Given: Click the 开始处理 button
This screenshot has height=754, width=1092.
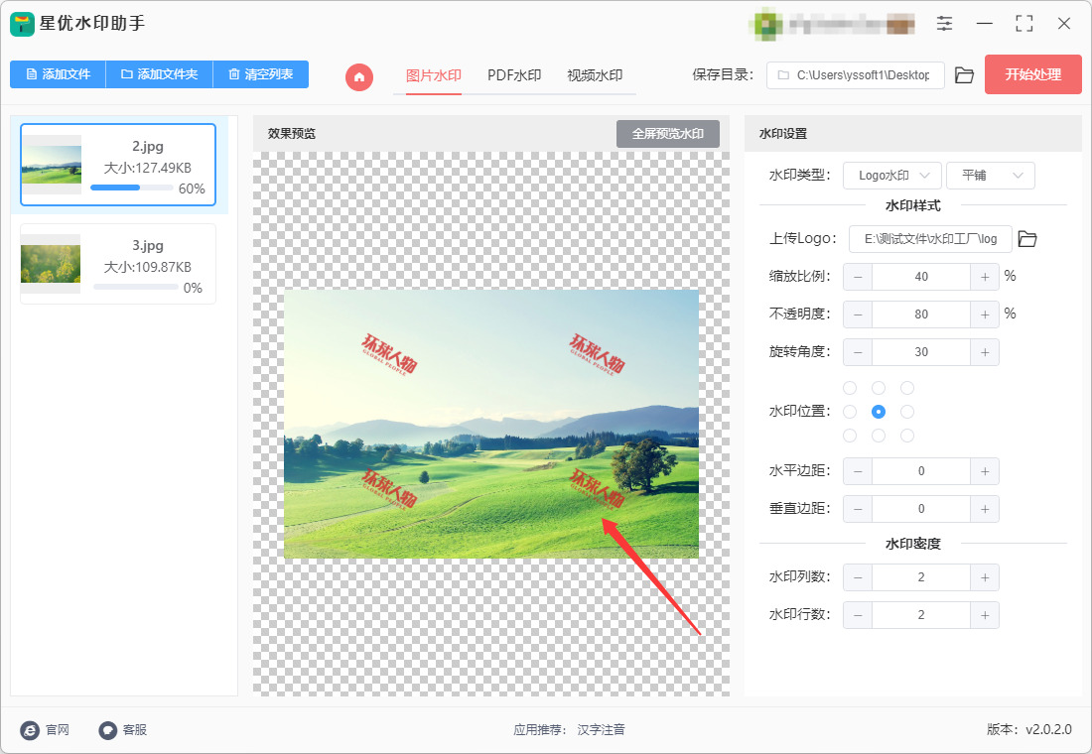Looking at the screenshot, I should pos(1032,74).
